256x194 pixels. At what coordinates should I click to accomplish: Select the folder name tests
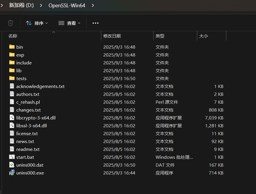coord(21,78)
